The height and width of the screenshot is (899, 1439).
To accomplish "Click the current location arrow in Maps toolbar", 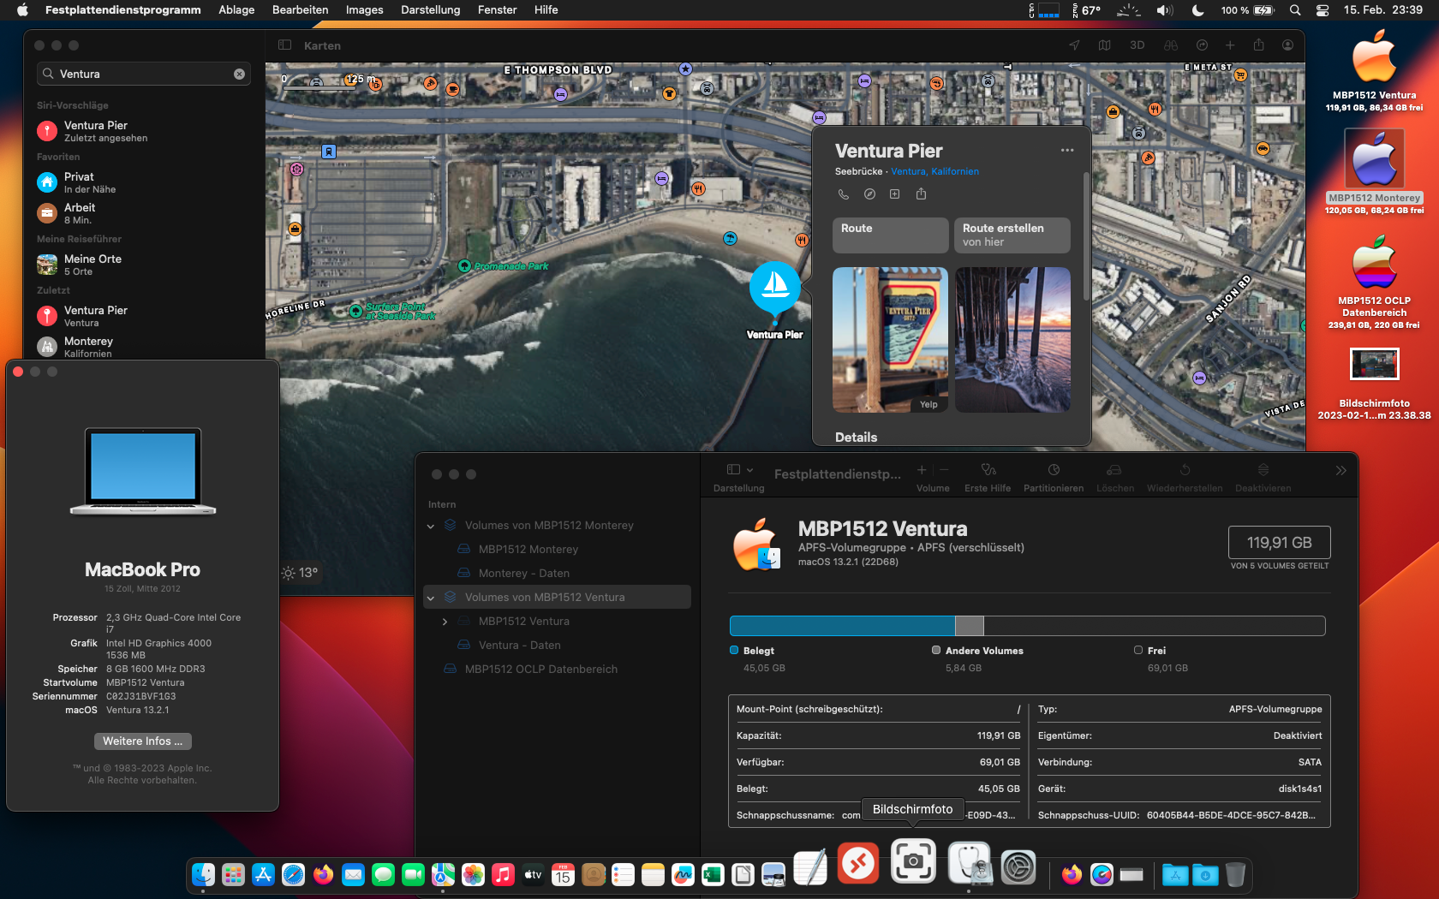I will click(x=1074, y=45).
